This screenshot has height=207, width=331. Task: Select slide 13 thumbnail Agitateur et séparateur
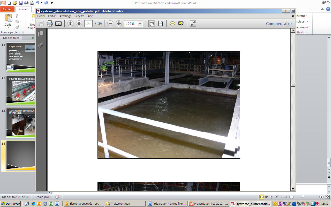tap(20, 123)
